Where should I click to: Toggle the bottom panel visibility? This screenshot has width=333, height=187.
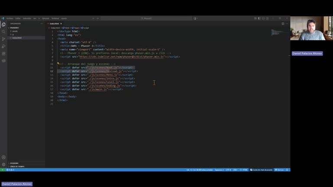[263, 19]
